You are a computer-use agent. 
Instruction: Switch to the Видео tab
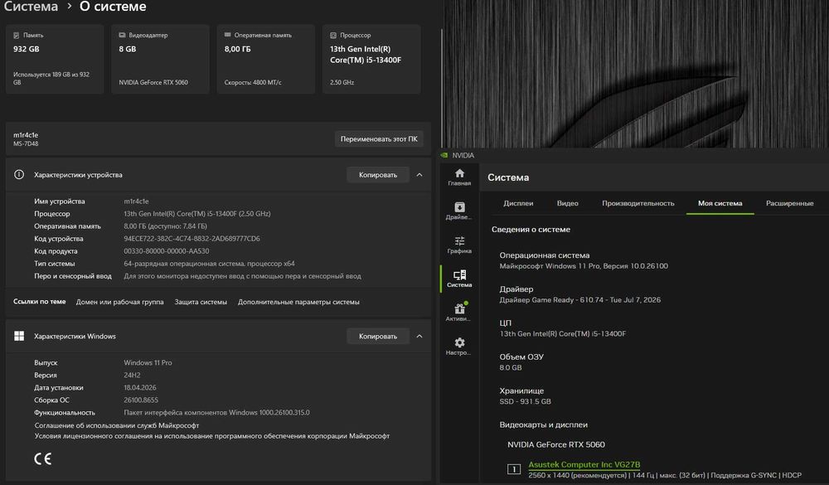pos(567,203)
